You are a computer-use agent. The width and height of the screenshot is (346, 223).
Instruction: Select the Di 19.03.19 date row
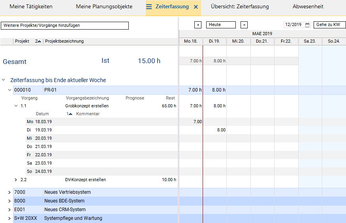coord(102,130)
